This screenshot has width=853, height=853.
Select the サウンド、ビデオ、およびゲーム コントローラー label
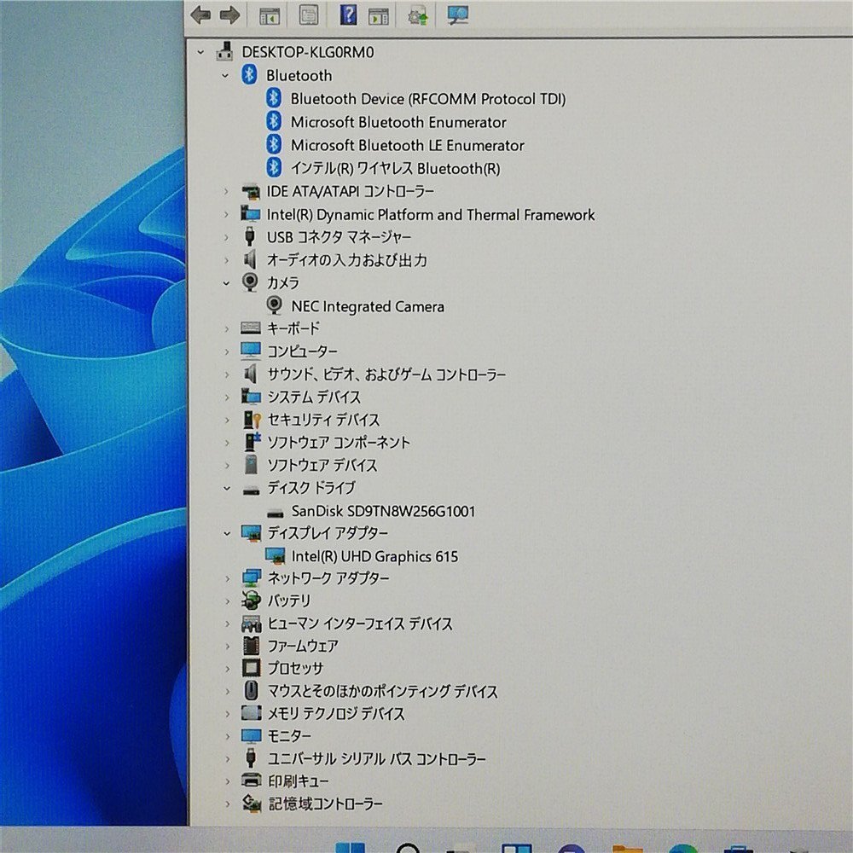(x=386, y=374)
